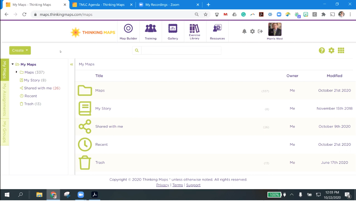Image resolution: width=356 pixels, height=201 pixels.
Task: Collapse the My Maps tree root
Action: click(x=13, y=64)
